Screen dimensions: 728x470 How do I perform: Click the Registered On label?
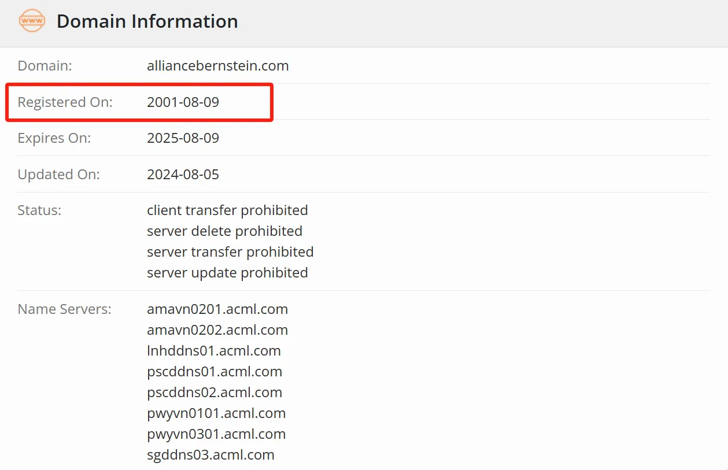click(65, 102)
